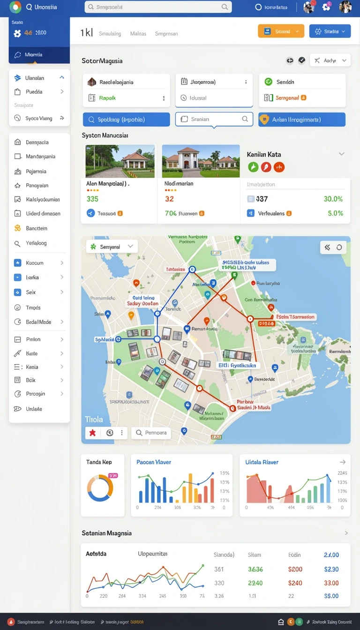Click the Tmpds clock icon
360x630 pixels.
click(18, 308)
